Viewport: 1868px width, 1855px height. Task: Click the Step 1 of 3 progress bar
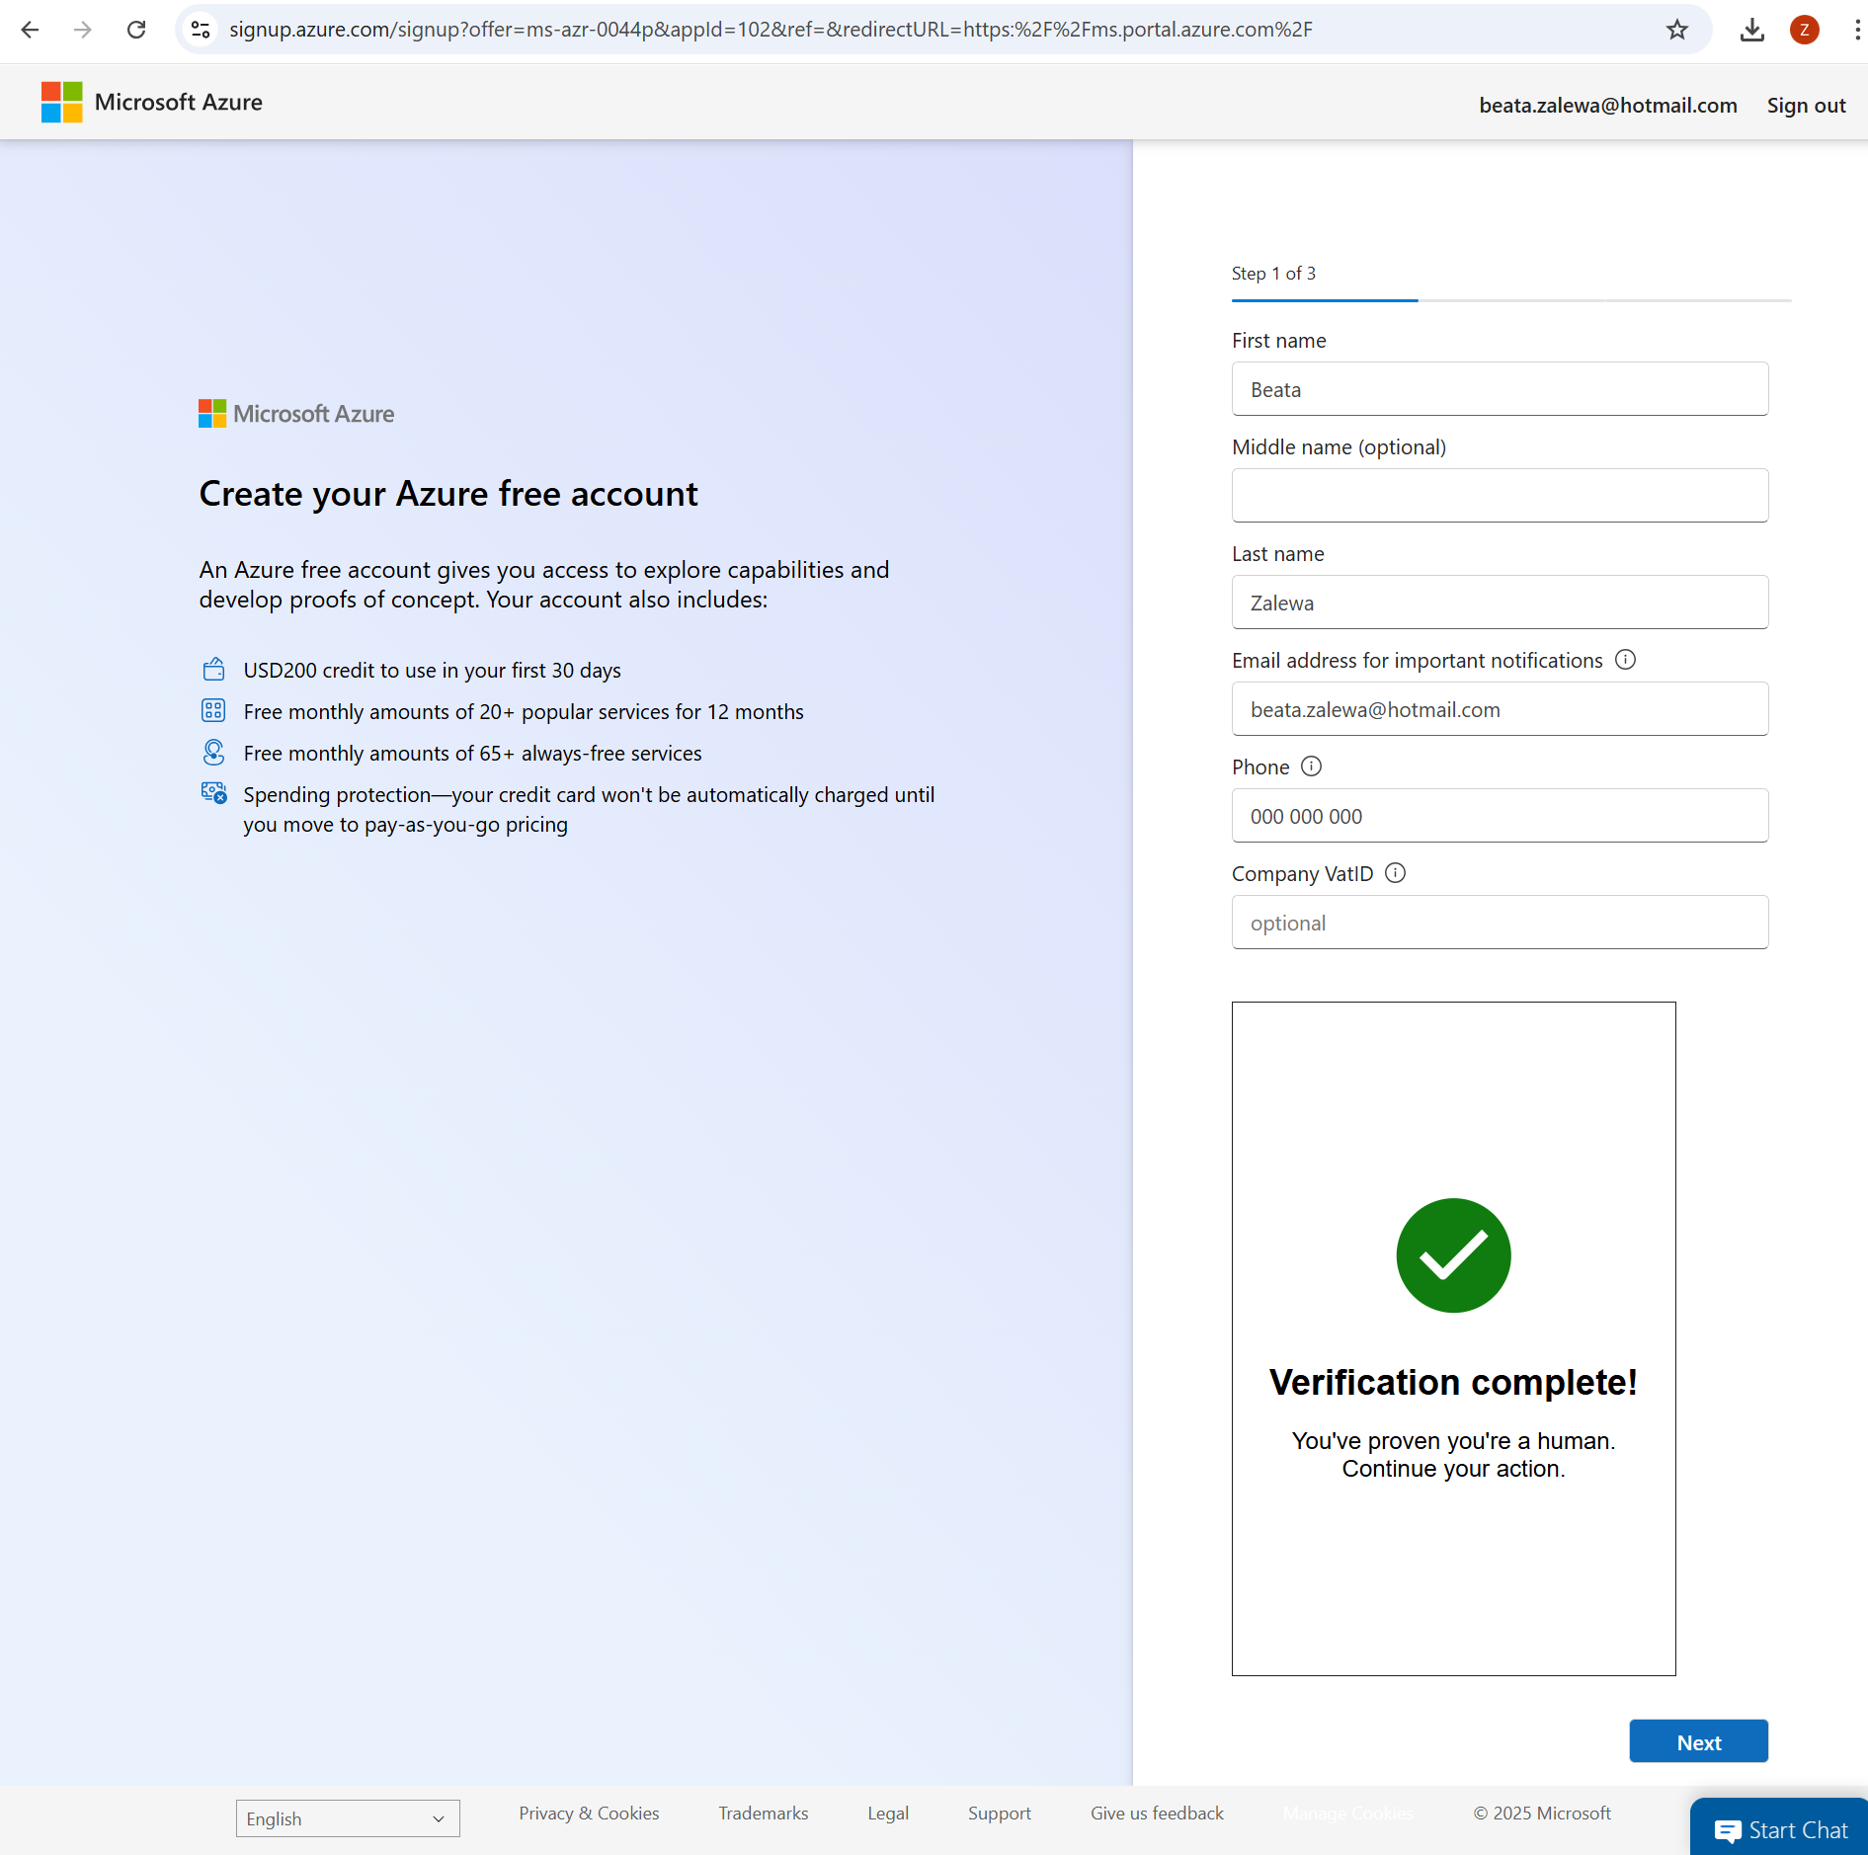point(1510,299)
